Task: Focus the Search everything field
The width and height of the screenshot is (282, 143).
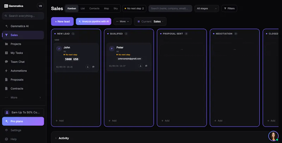Action: point(23,16)
